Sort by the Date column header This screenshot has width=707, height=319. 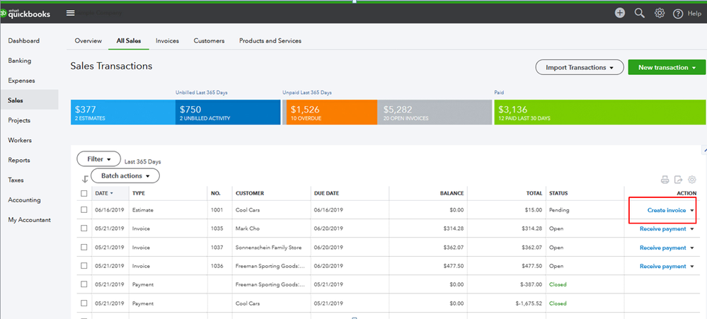[x=103, y=193]
